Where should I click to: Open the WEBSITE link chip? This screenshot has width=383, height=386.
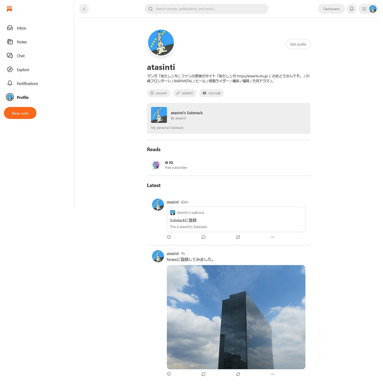click(185, 93)
